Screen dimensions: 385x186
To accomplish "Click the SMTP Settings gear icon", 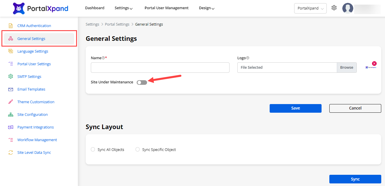I will click(11, 76).
